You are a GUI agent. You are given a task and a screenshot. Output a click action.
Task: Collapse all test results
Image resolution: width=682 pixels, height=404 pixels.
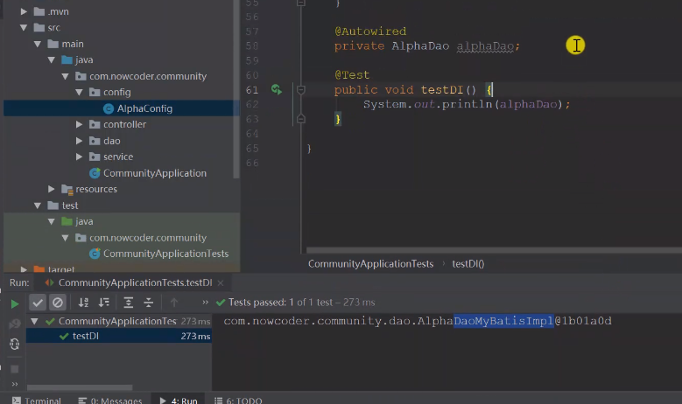[148, 303]
